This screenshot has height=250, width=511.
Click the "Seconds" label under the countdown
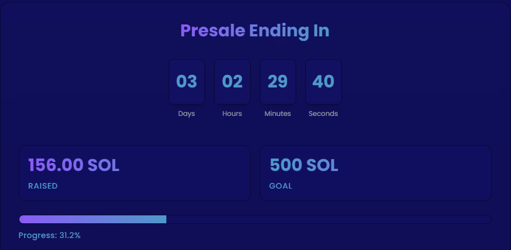tap(323, 114)
